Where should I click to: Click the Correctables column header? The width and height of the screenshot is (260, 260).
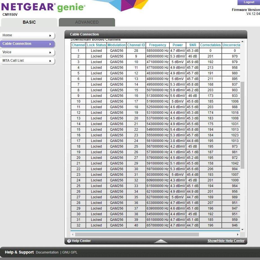(x=210, y=45)
